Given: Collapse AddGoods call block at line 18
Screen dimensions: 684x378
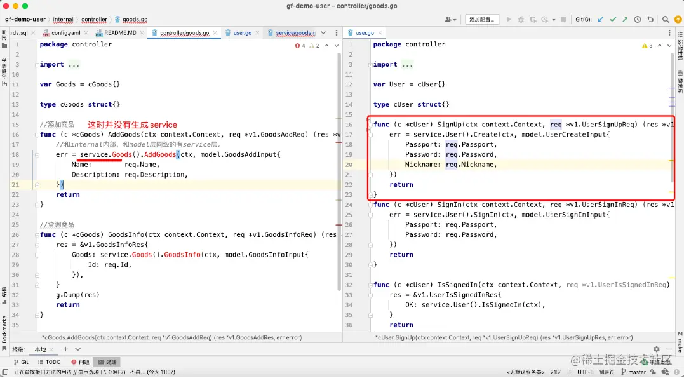Looking at the screenshot, I should pyautogui.click(x=37, y=154).
